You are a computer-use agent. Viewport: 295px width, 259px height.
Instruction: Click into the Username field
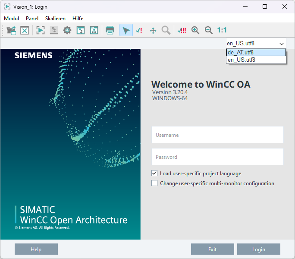click(x=217, y=135)
